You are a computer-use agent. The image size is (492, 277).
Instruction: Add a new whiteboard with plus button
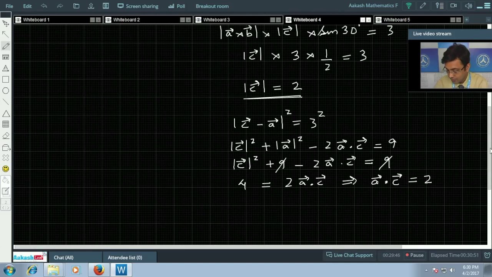467,20
